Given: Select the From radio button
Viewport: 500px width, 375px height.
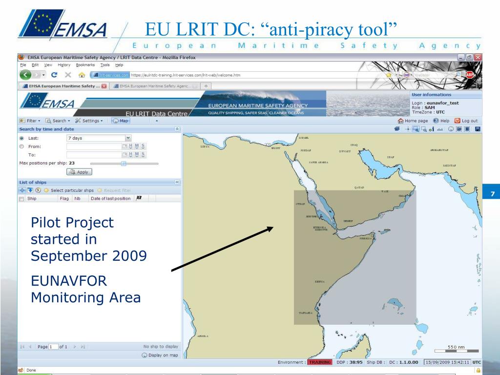Looking at the screenshot, I should (x=21, y=146).
